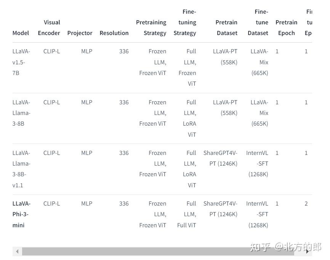Click the first LLaVA-PT (558K) cell
This screenshot has width=330, height=260.
click(225, 57)
